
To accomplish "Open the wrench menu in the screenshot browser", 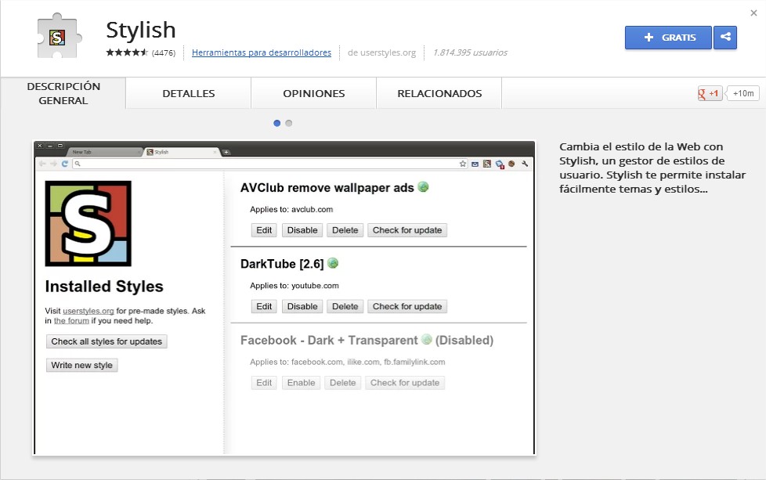I will point(525,164).
